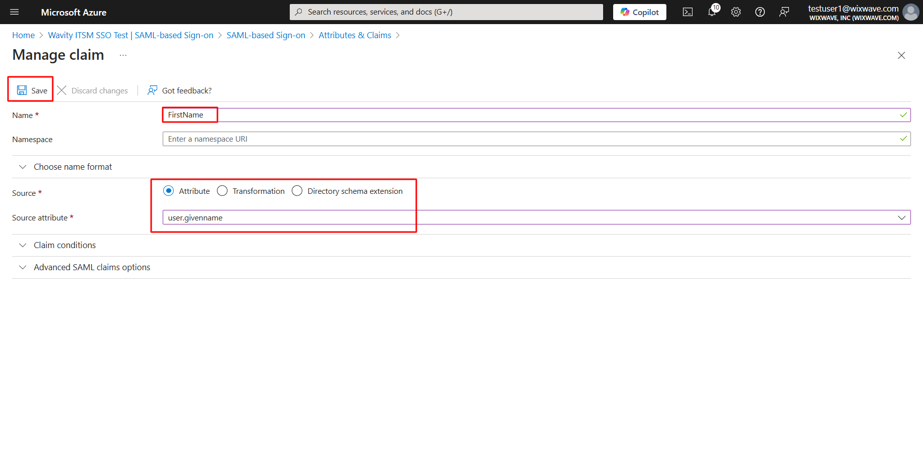923x455 pixels.
Task: Open the help and support icon
Action: (x=760, y=12)
